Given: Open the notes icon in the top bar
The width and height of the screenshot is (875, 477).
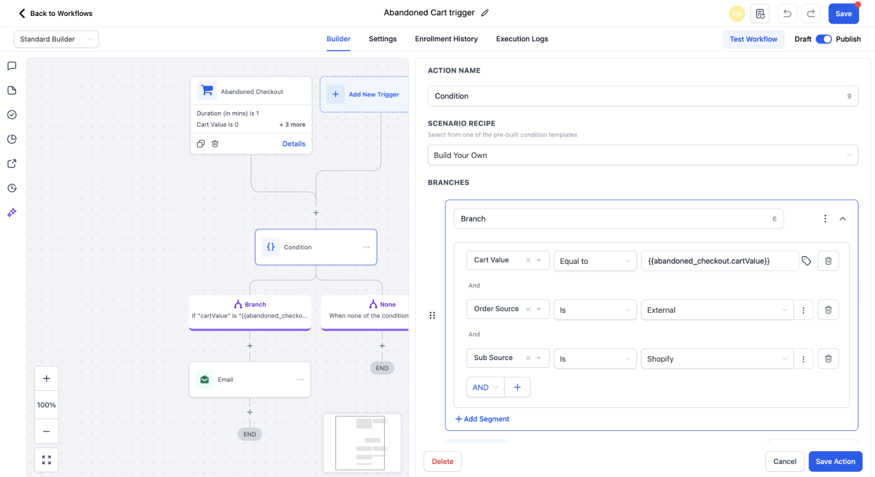Looking at the screenshot, I should click(760, 14).
